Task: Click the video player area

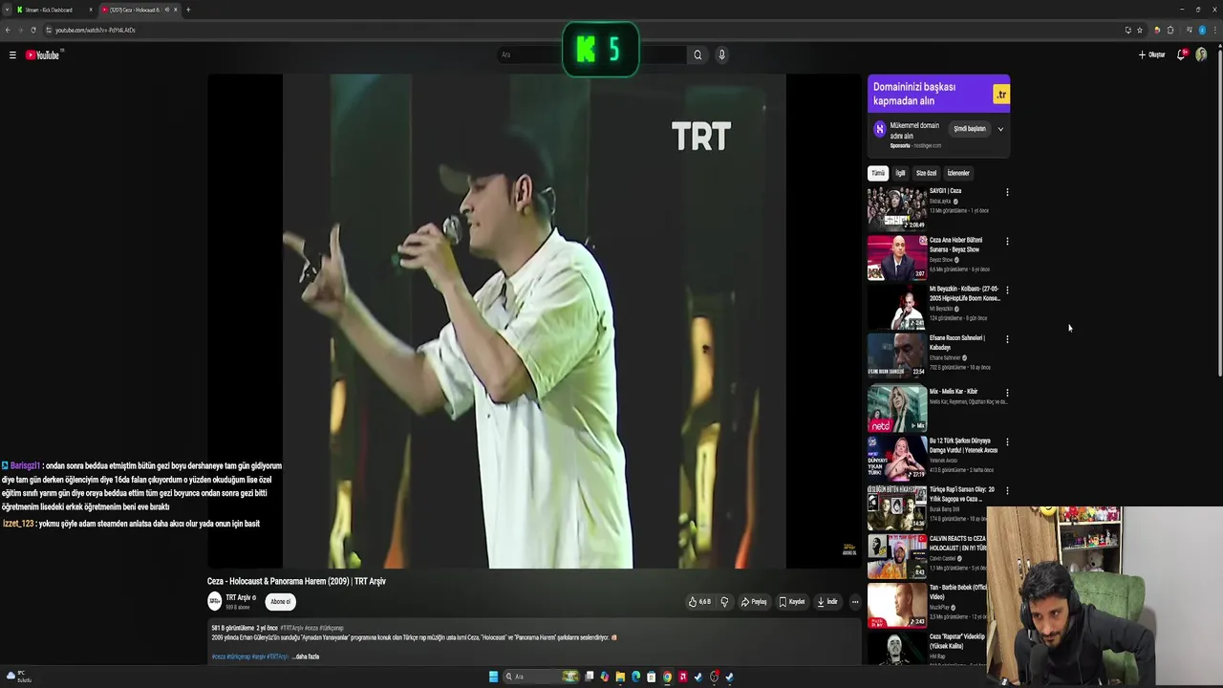Action: [534, 321]
